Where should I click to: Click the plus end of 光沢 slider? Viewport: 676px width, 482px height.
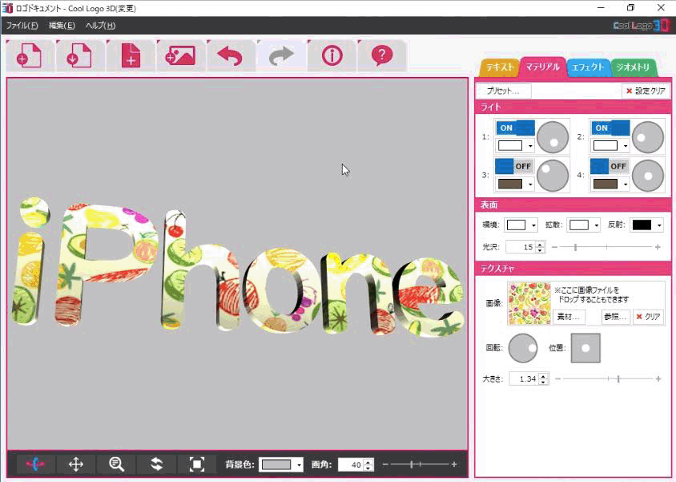(x=658, y=247)
